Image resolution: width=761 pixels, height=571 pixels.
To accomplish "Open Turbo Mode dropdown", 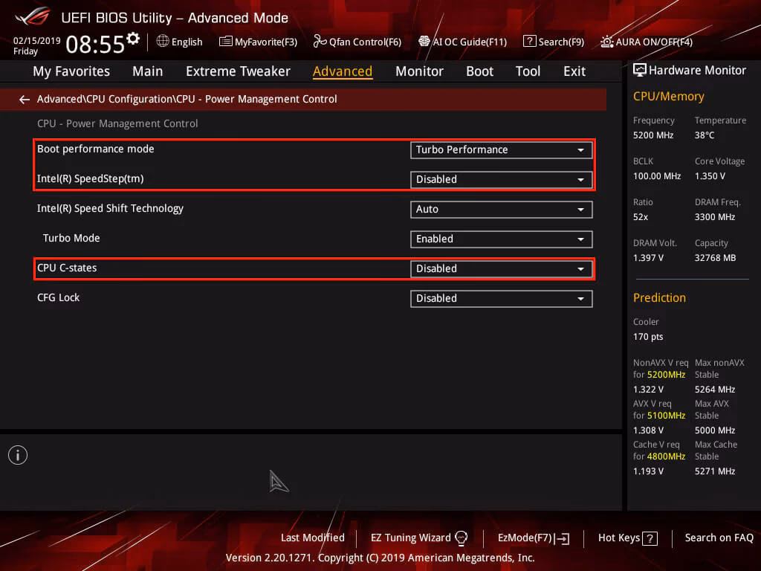I will [x=501, y=239].
